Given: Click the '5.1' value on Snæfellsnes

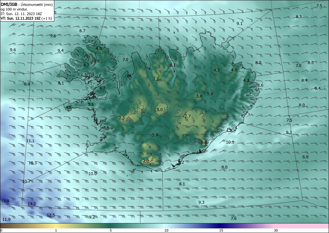Looking at the screenshot, I should click(91, 105).
